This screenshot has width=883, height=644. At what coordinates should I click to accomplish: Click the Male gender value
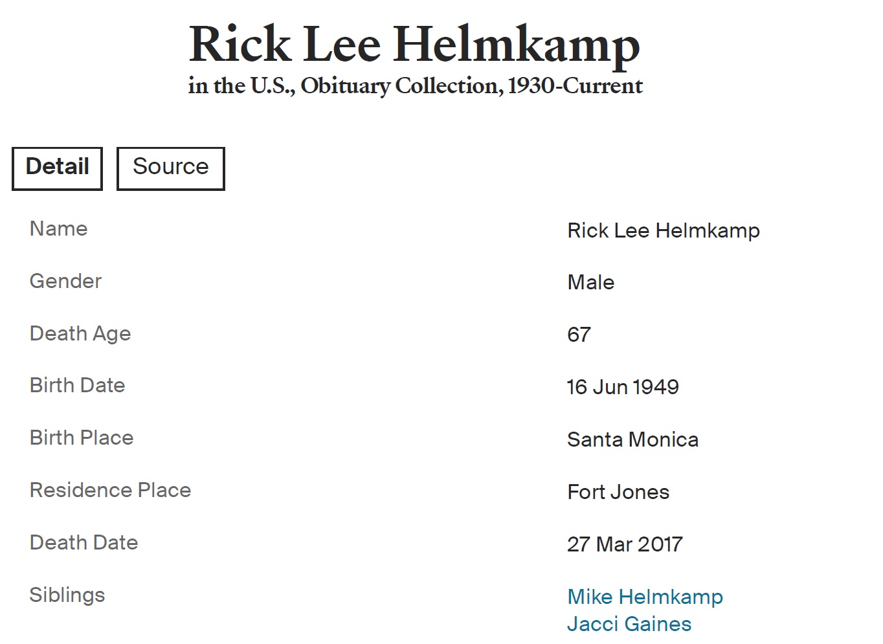590,282
